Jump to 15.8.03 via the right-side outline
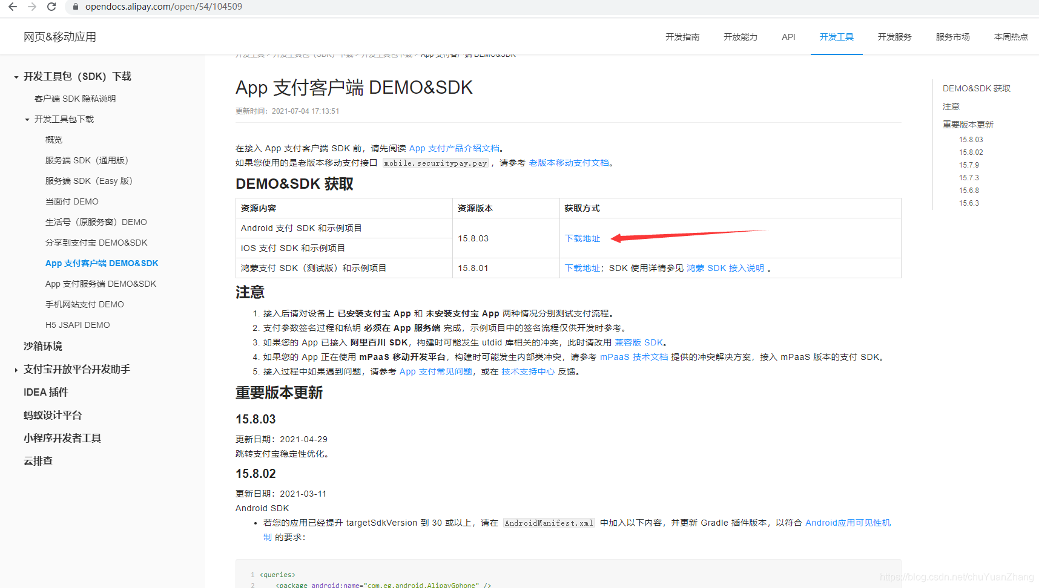 coord(972,139)
